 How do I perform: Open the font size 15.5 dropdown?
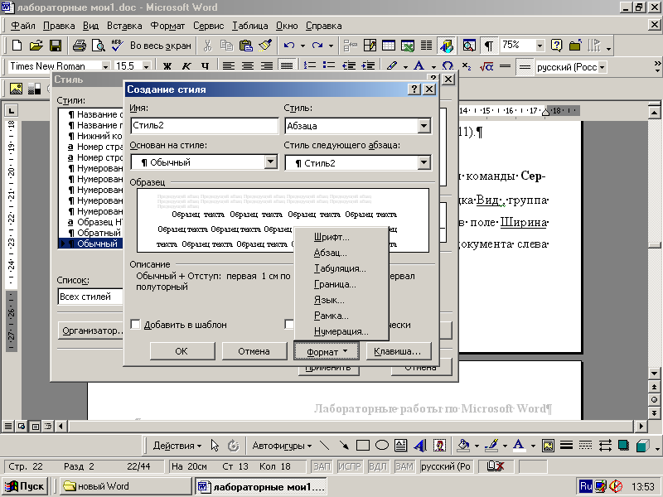click(x=146, y=66)
